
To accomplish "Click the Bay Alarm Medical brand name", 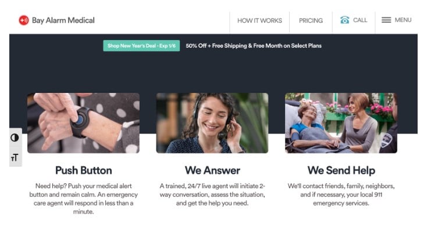I will 63,20.
